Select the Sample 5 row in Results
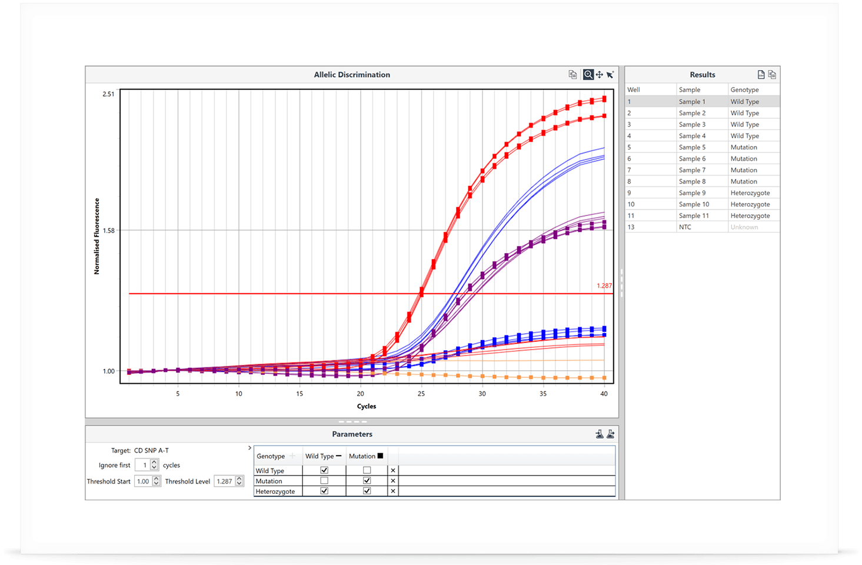The height and width of the screenshot is (565, 862). 692,147
